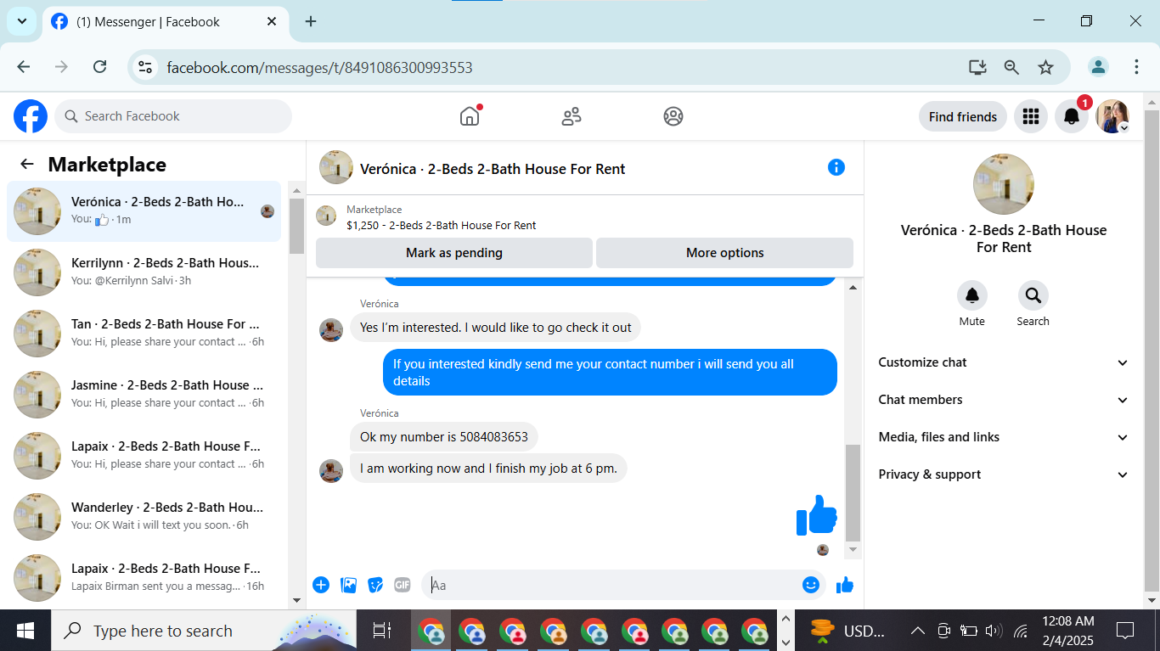Image resolution: width=1160 pixels, height=651 pixels.
Task: Expand Customize chat section
Action: pyautogui.click(x=1004, y=362)
